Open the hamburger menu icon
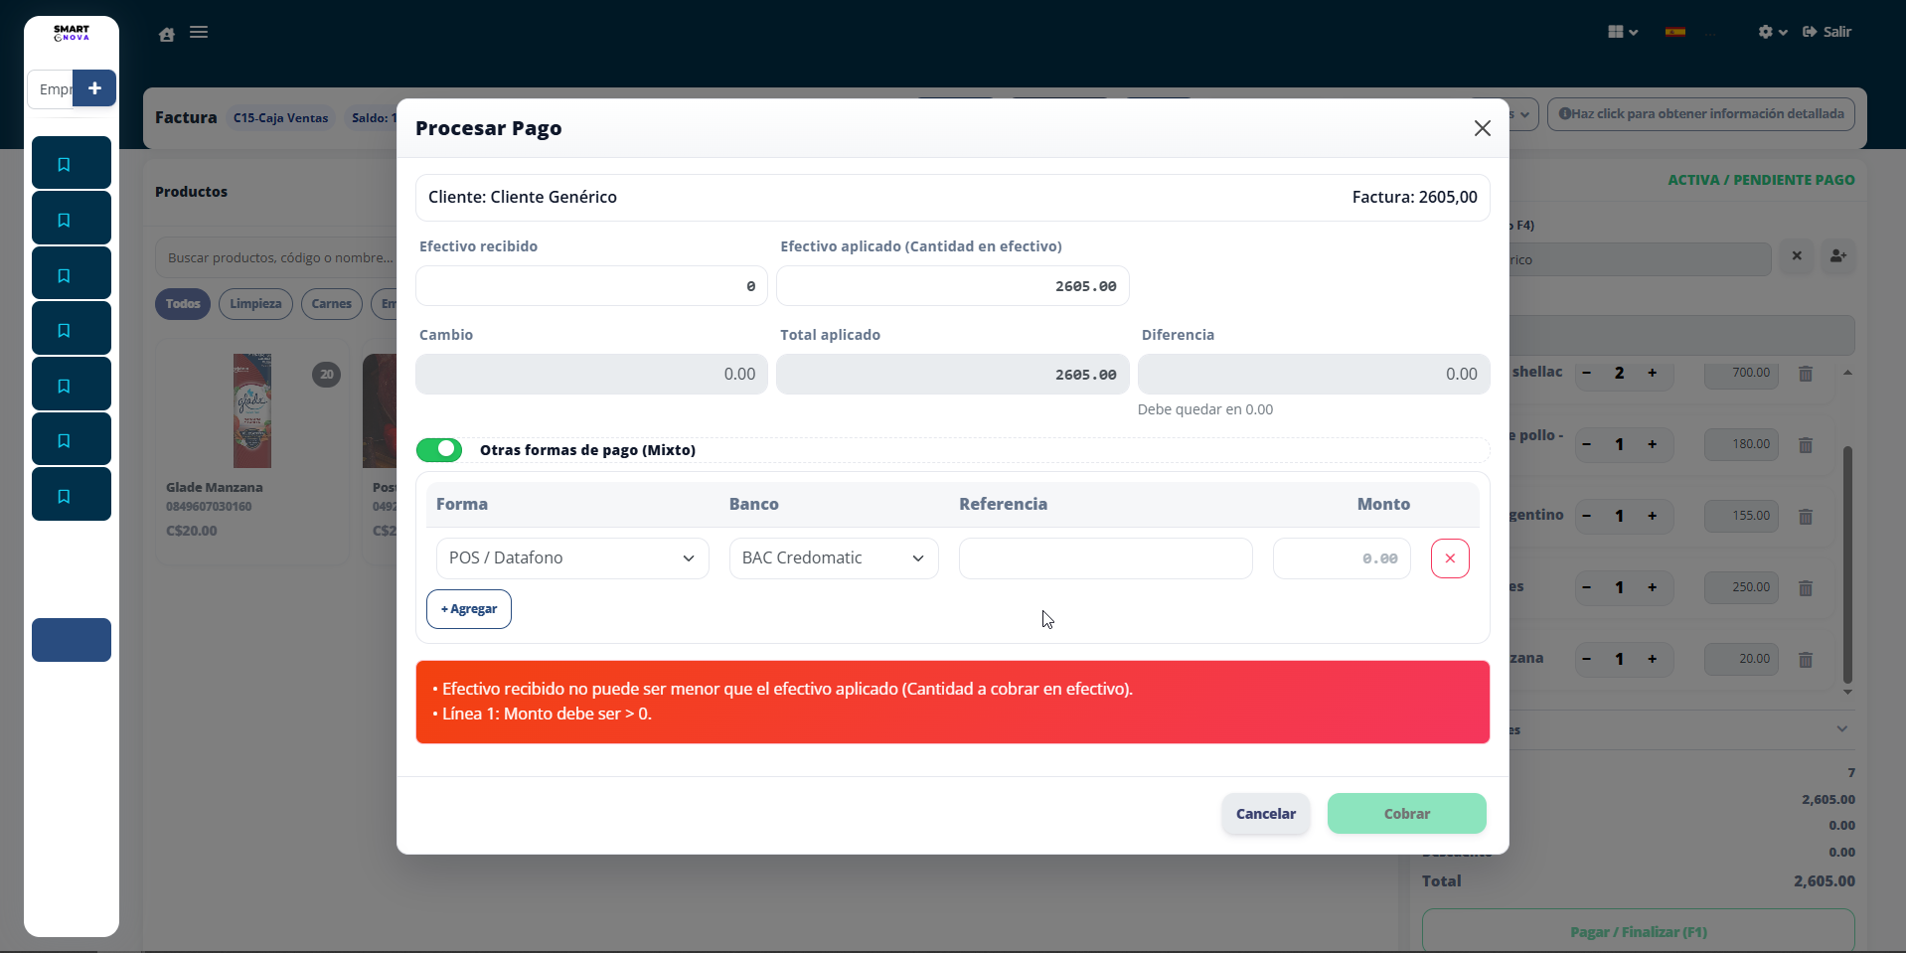This screenshot has width=1906, height=953. (x=199, y=33)
